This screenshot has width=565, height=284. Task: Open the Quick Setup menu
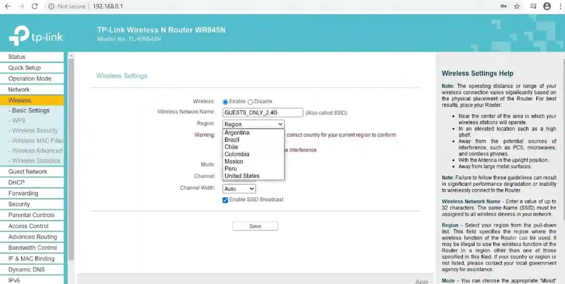point(32,67)
